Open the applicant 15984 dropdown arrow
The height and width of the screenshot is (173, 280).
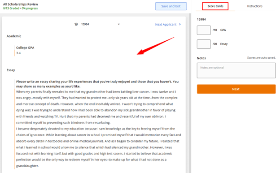[119, 24]
